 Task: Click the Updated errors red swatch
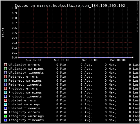pyautogui.click(x=5, y=100)
